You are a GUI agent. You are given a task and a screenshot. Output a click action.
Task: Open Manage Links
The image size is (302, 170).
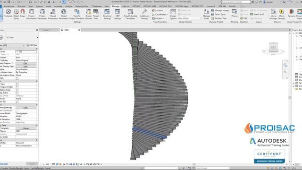coord(206,14)
